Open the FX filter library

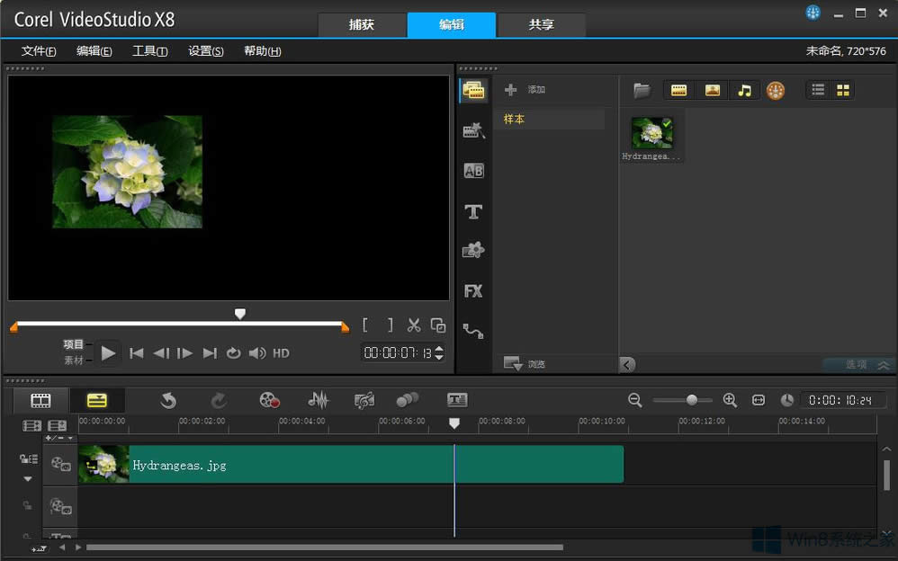click(x=473, y=291)
